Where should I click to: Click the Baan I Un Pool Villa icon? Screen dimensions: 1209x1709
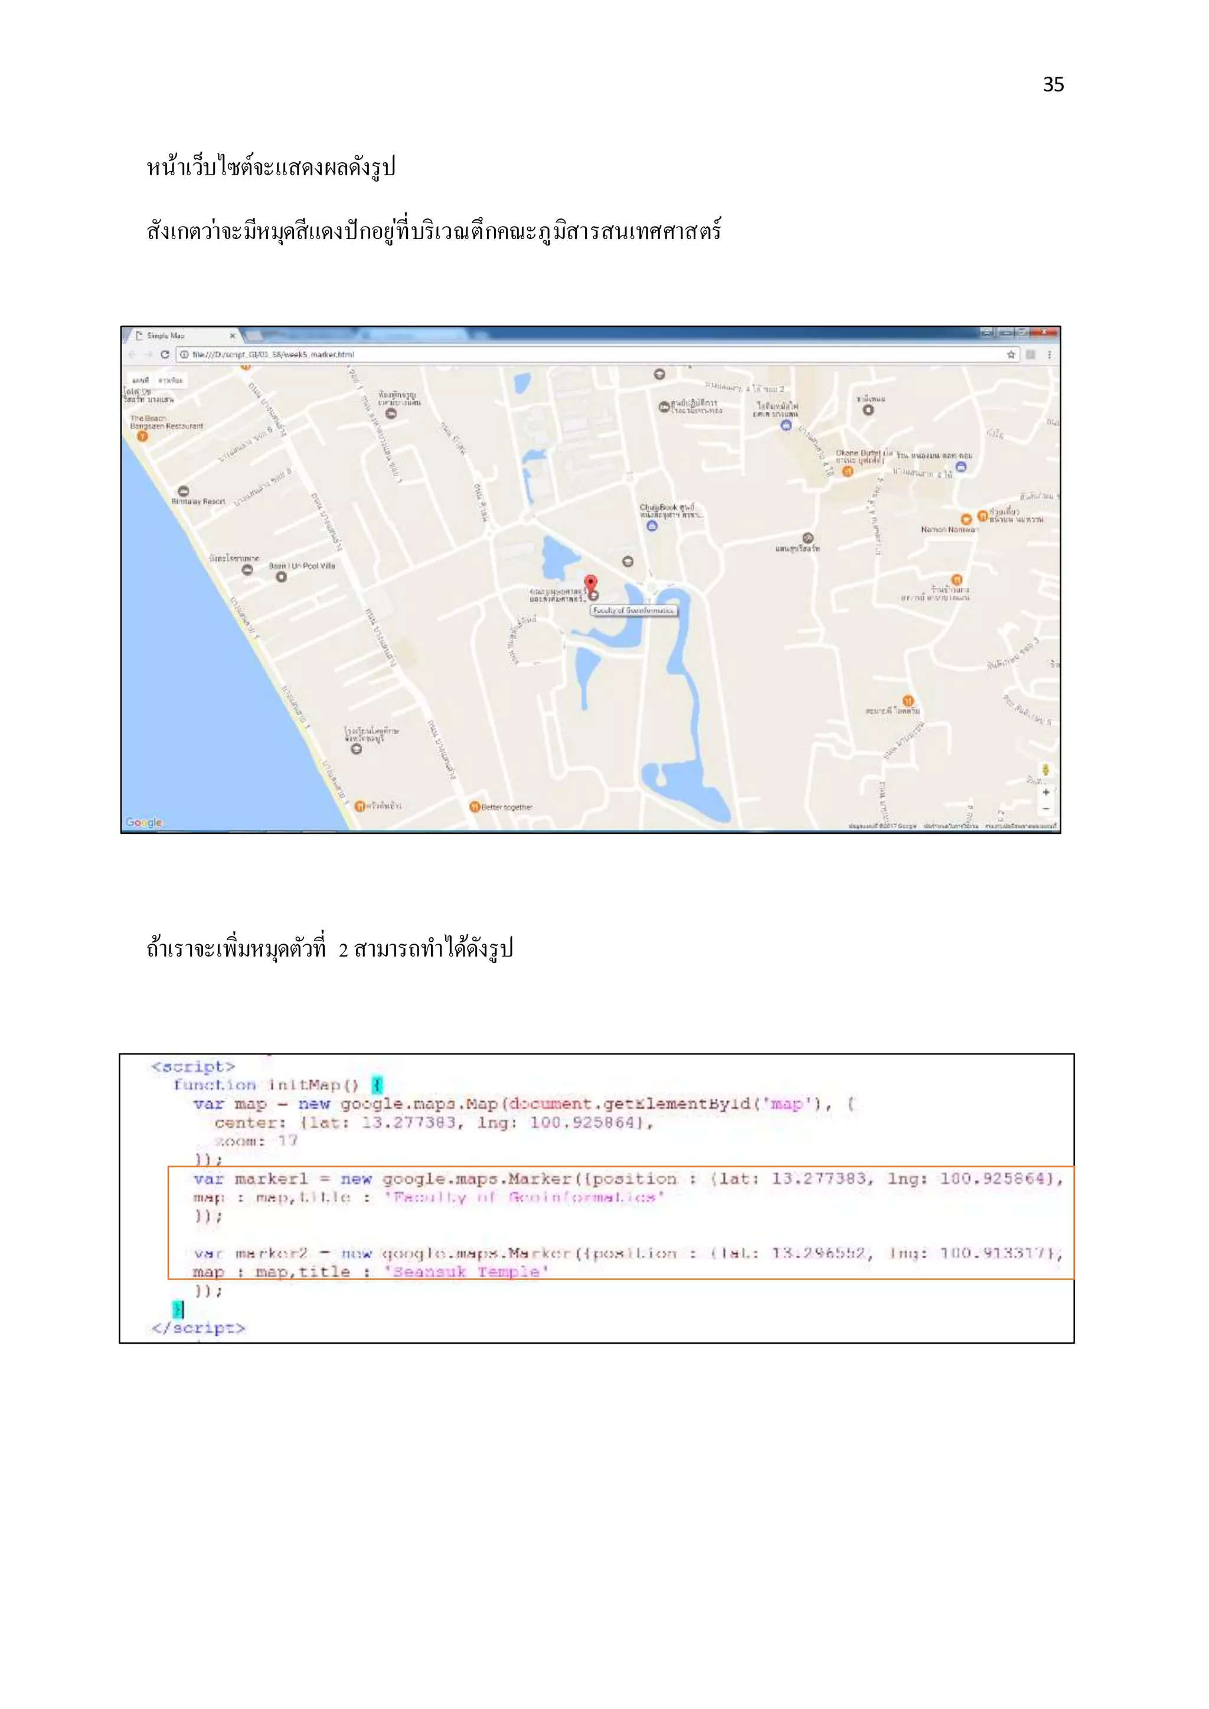click(280, 577)
